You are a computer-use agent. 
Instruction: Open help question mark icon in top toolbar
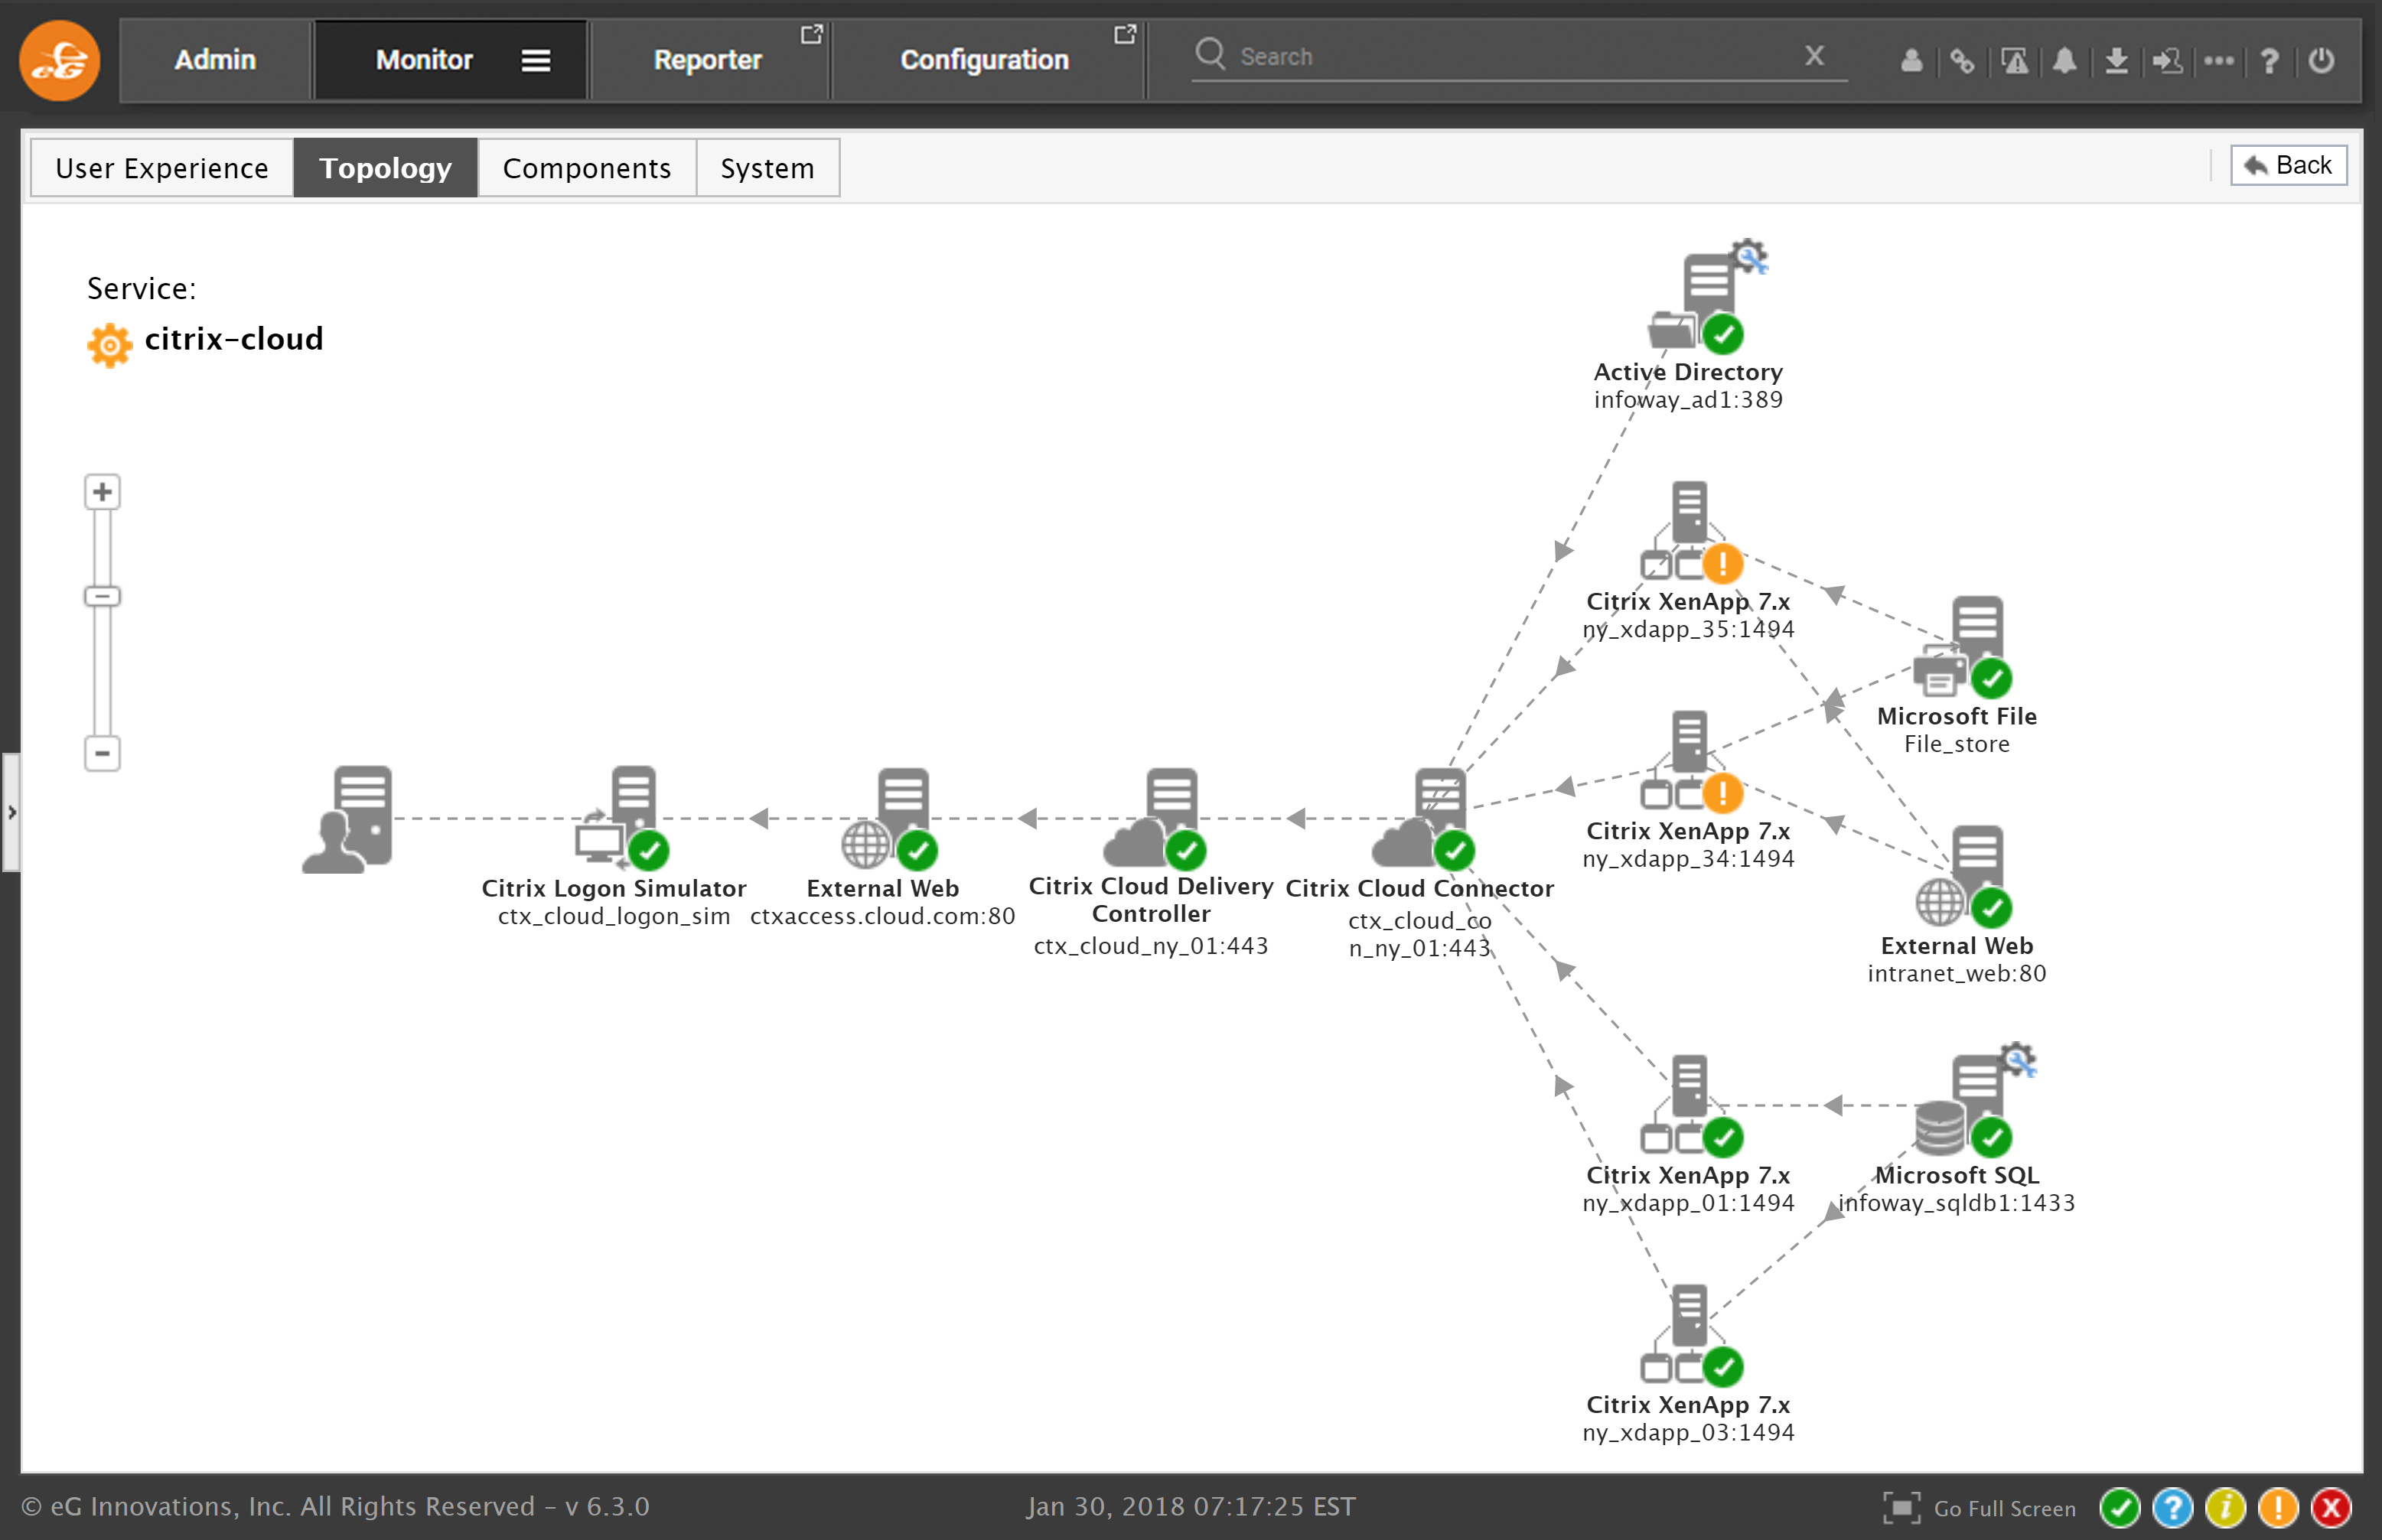click(2270, 61)
